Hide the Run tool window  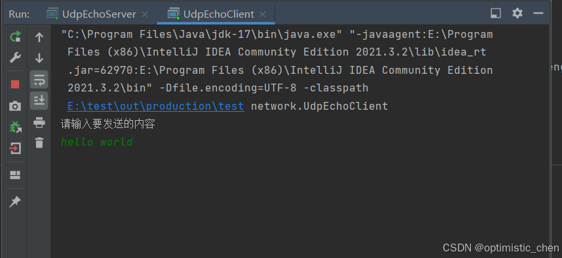coord(538,14)
